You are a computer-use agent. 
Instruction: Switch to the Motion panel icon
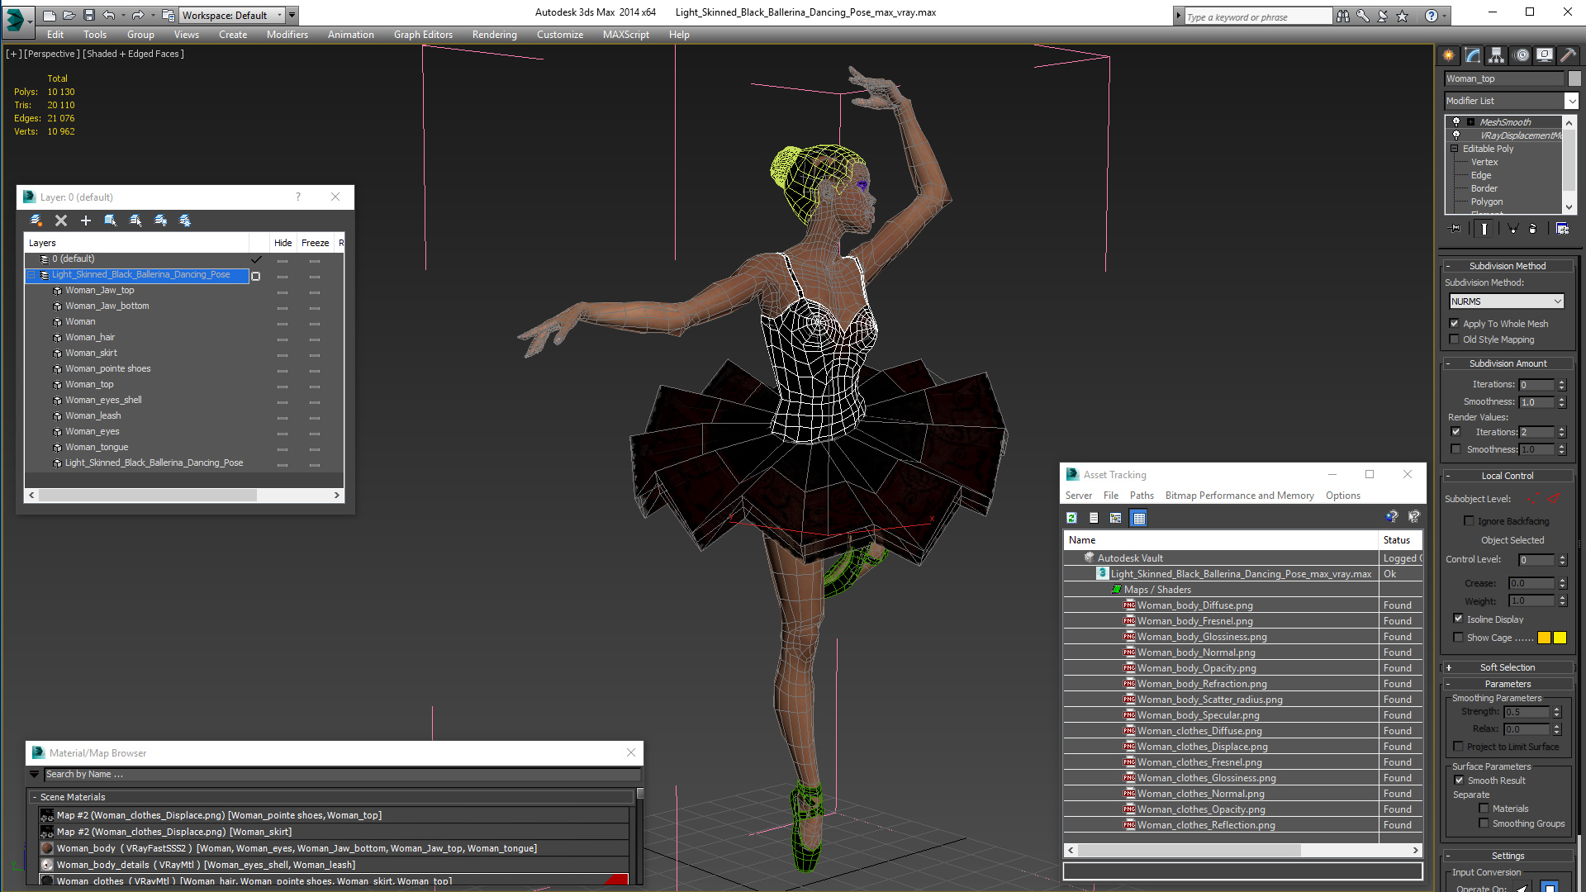pyautogui.click(x=1521, y=55)
